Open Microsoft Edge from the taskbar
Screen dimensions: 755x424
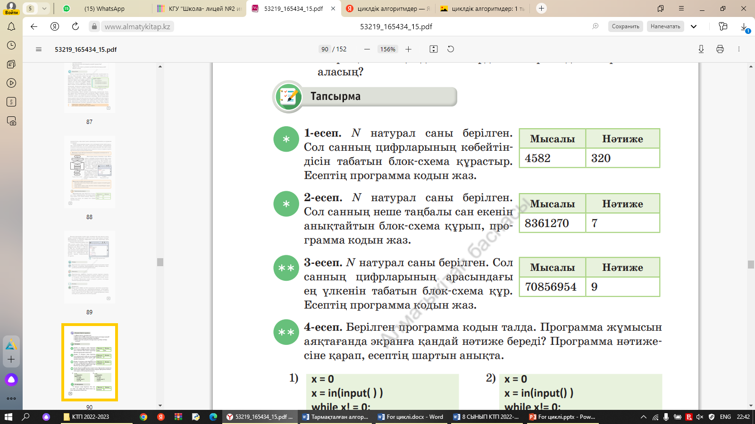tap(213, 417)
